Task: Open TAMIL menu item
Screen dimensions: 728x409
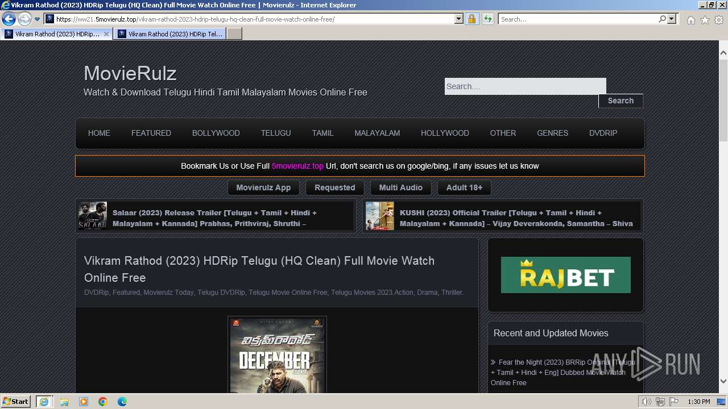Action: pos(322,133)
